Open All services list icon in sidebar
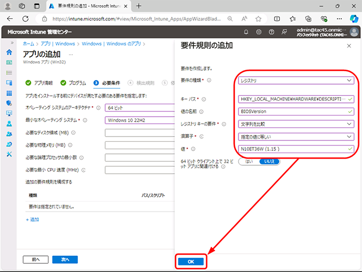 coord(9,73)
